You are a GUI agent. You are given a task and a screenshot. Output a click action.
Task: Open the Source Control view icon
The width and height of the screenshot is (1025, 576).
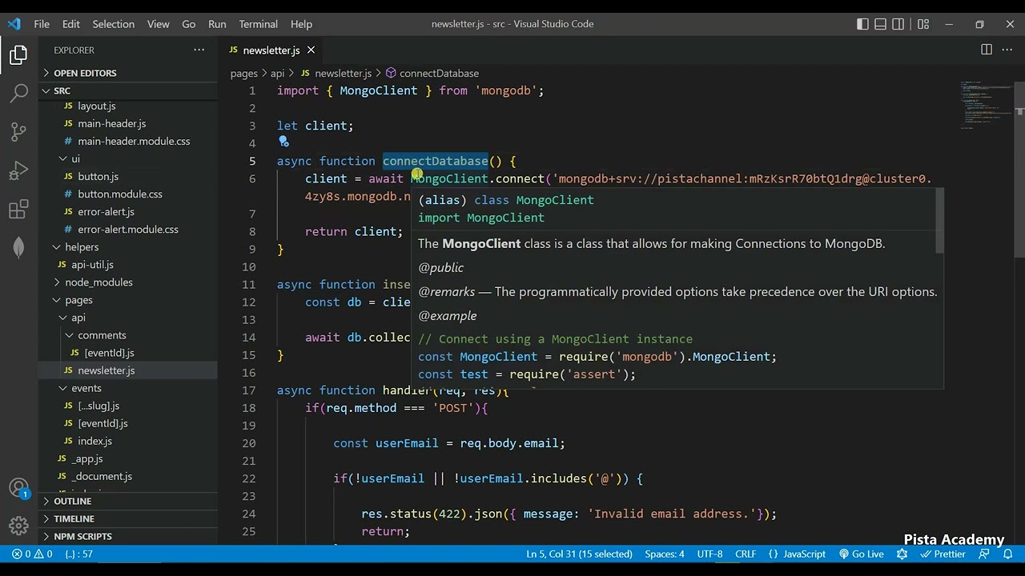click(x=18, y=132)
